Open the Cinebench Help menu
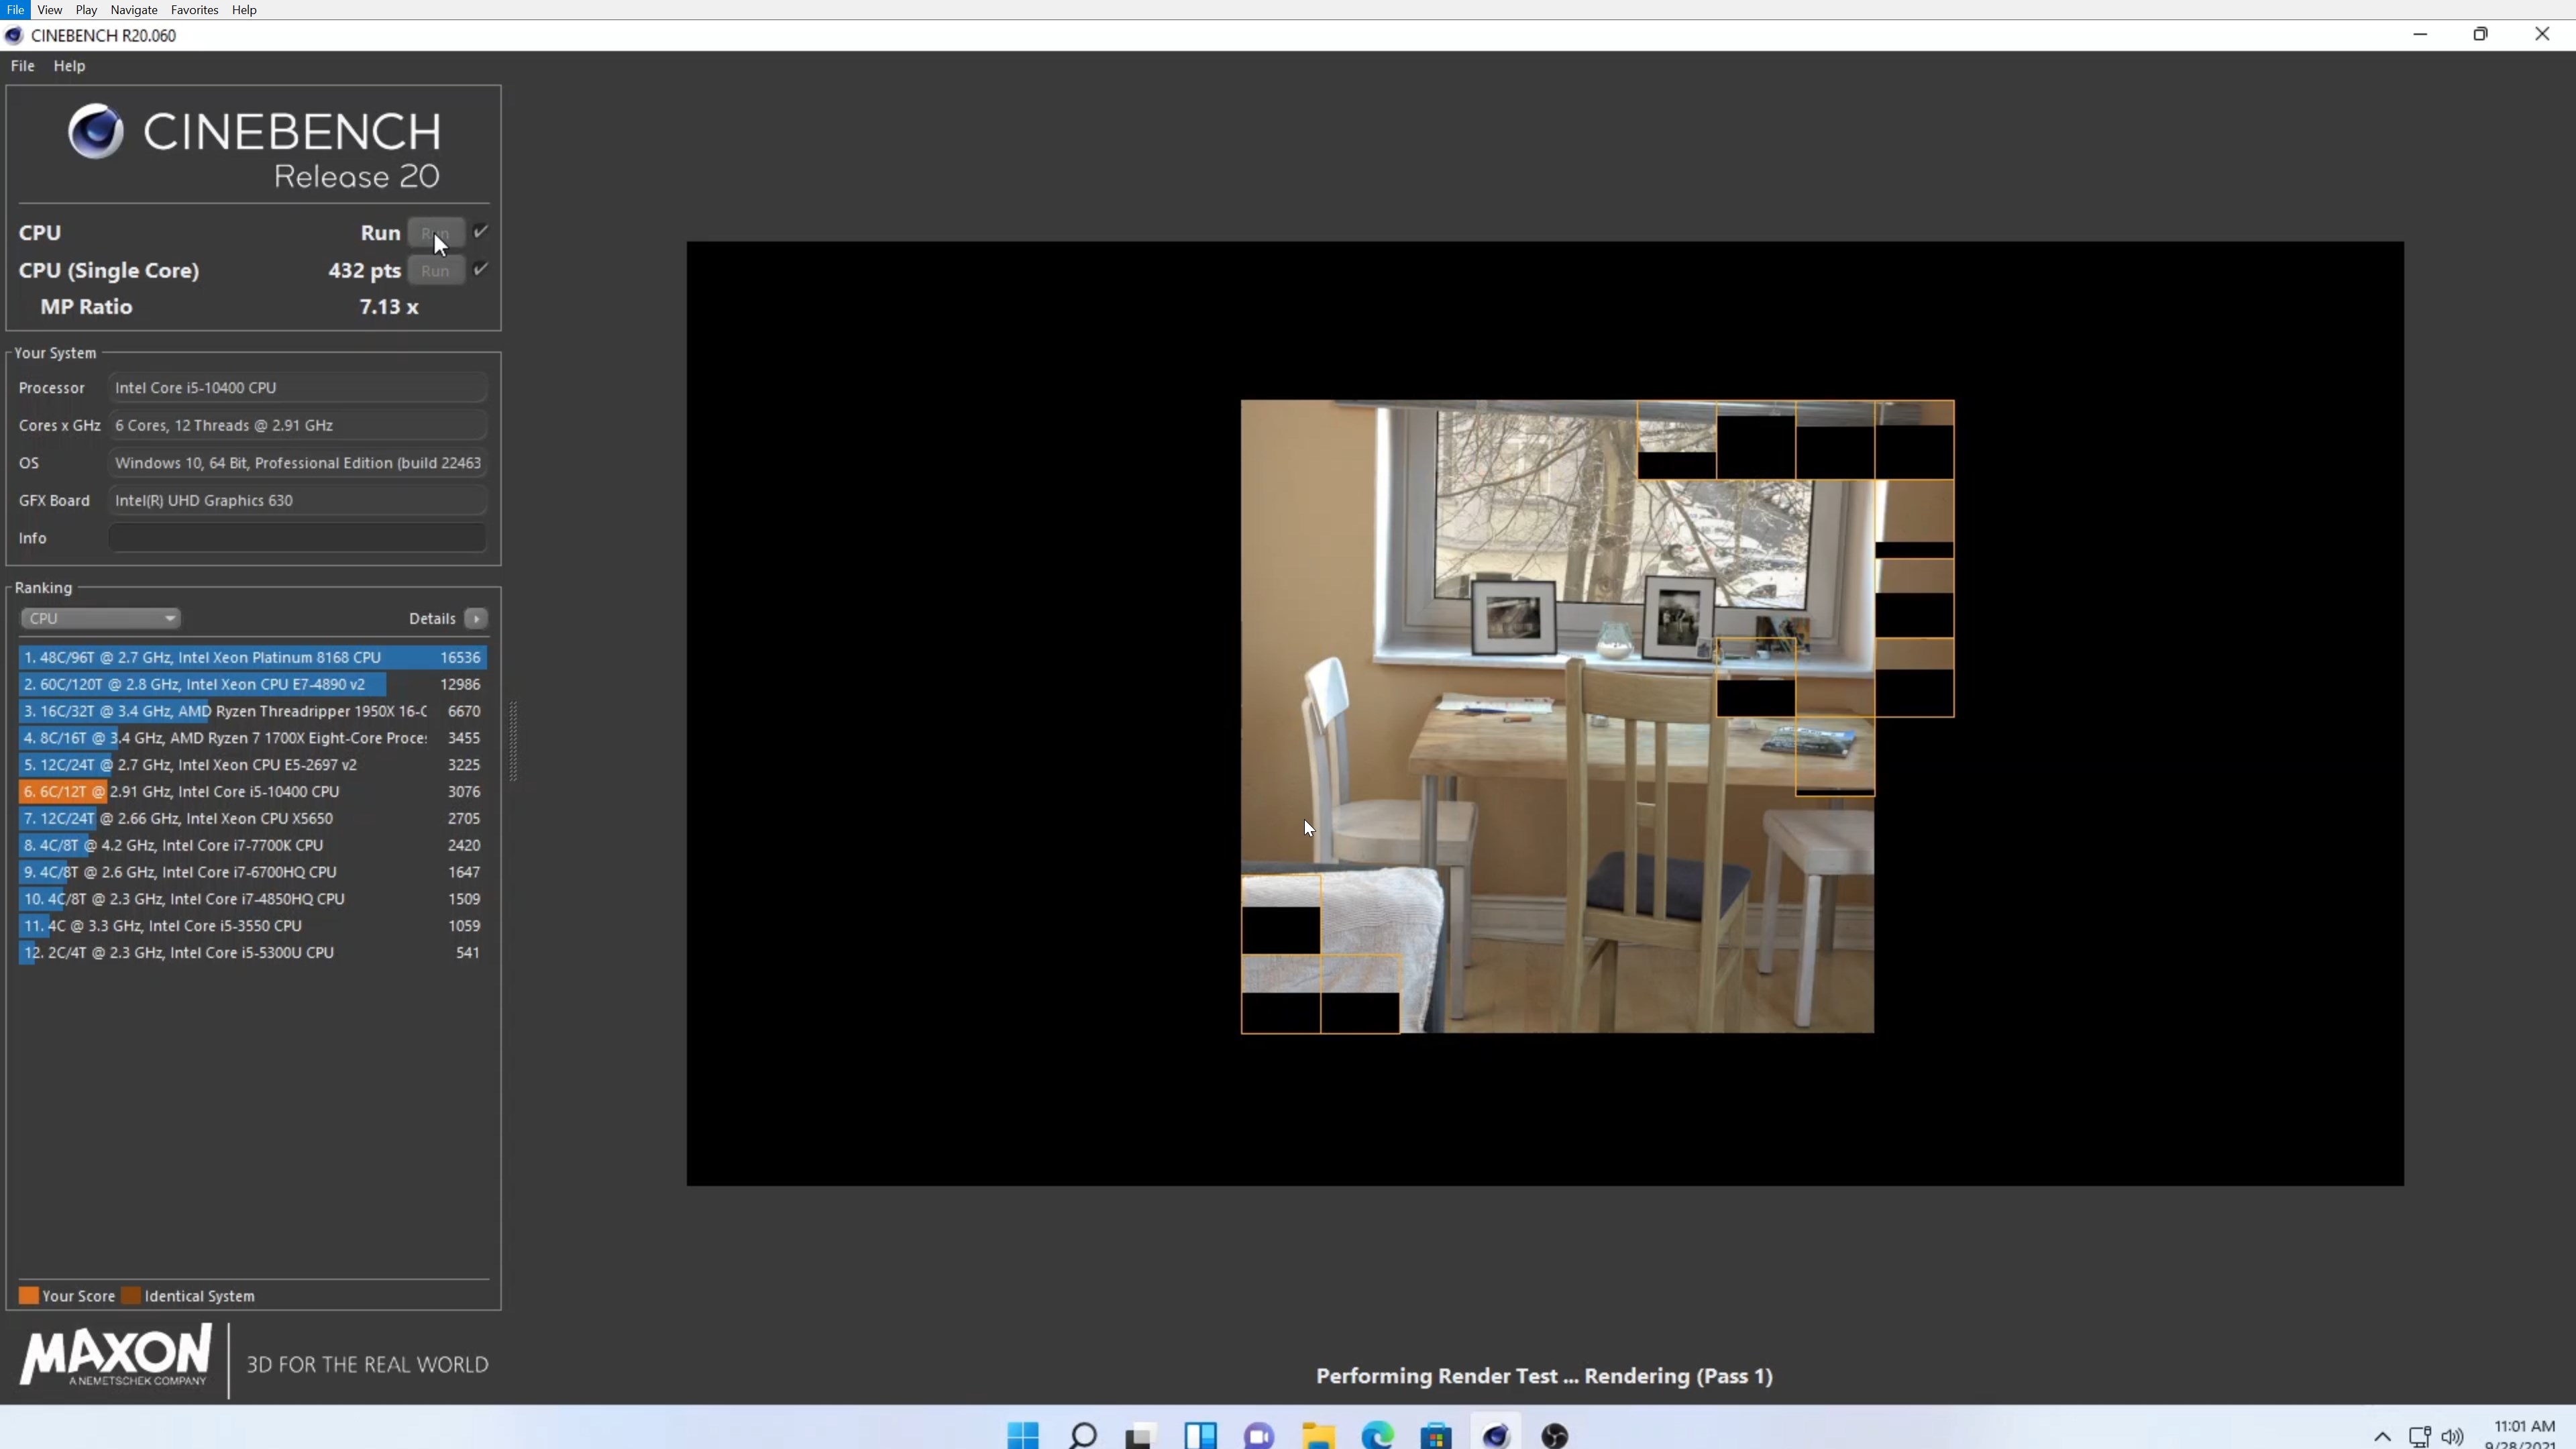The height and width of the screenshot is (1449, 2576). pos(69,66)
